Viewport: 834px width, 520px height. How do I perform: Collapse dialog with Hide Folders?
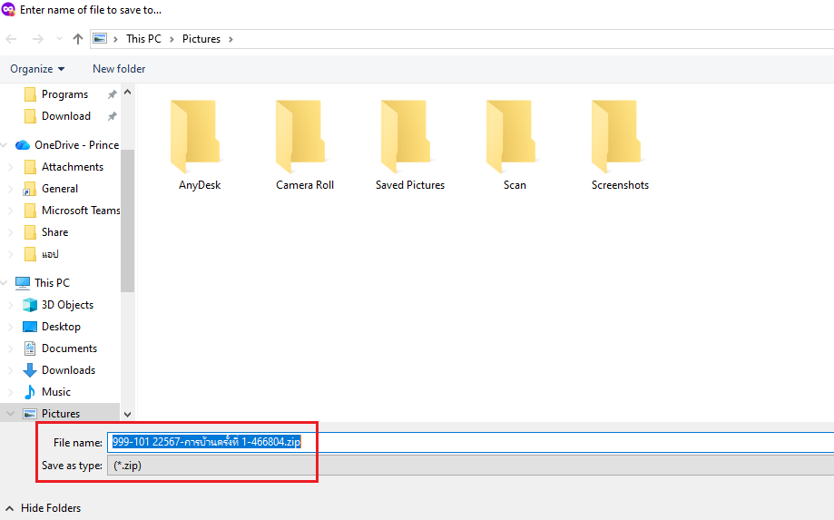(44, 508)
